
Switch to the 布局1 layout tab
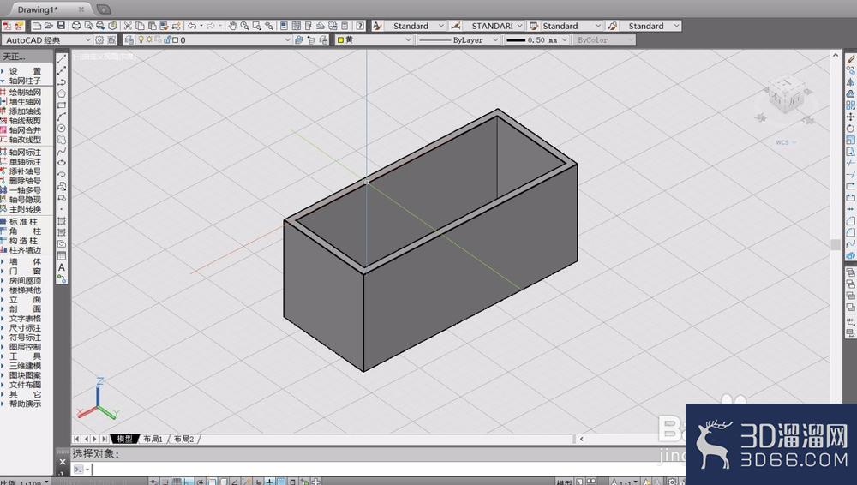153,439
